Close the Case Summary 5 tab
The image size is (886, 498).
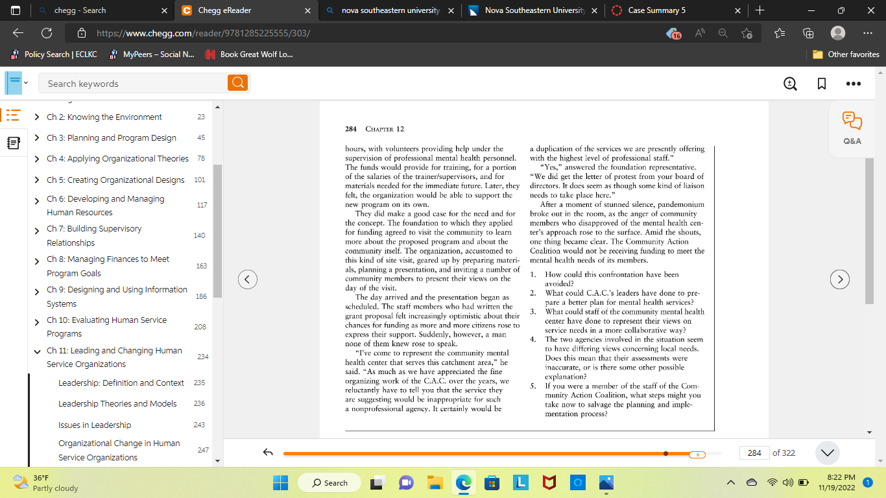(x=737, y=10)
